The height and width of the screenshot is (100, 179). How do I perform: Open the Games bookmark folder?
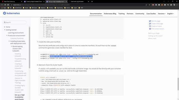pyautogui.click(x=67, y=8)
